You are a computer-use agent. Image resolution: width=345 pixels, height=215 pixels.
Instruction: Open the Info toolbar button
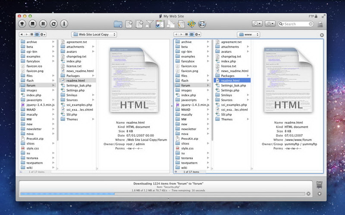pos(64,24)
